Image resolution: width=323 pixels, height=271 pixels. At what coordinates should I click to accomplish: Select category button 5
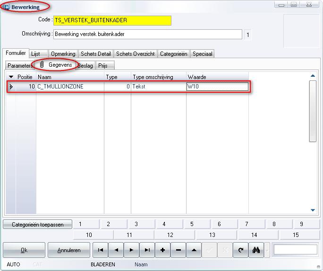point(197,224)
